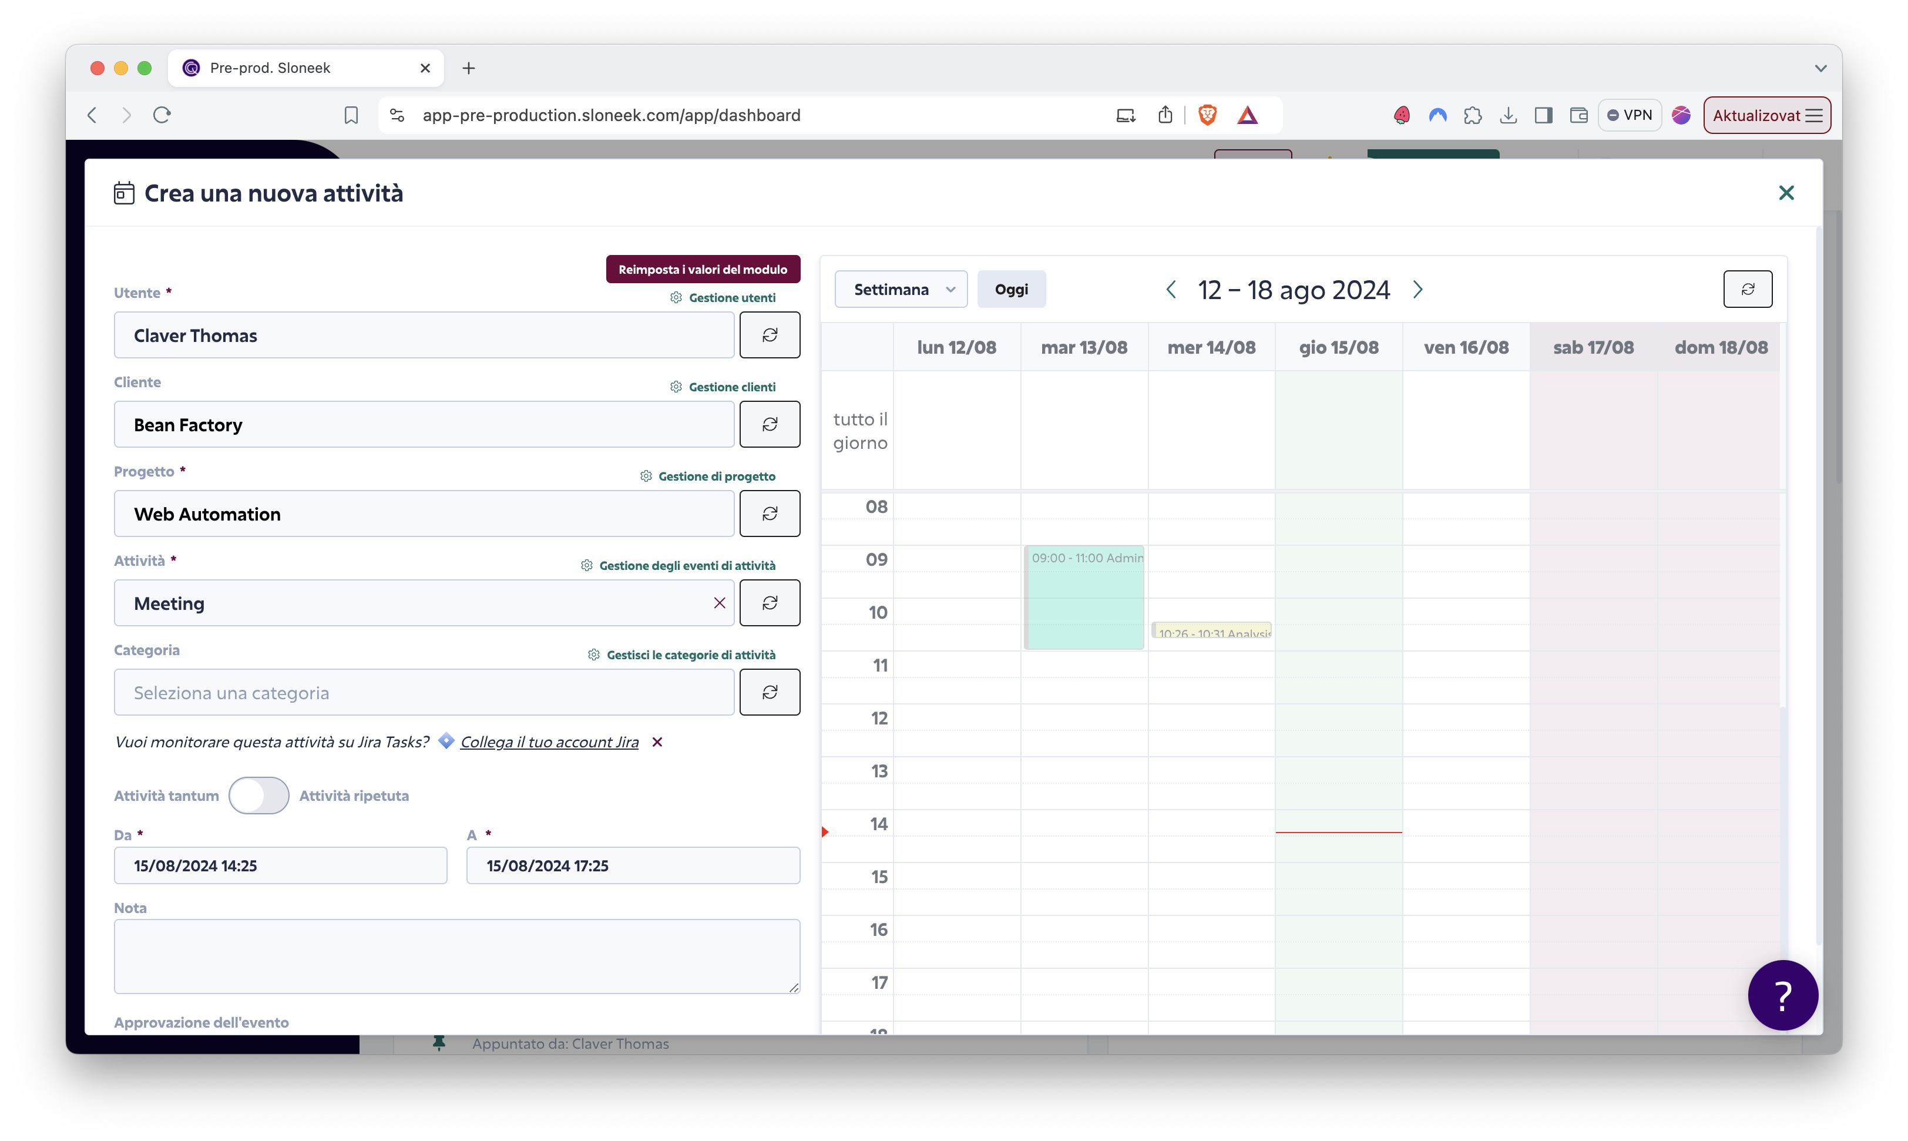Open the Progetto Web Automation dropdown
Screen dimensions: 1908x1141
(x=424, y=514)
